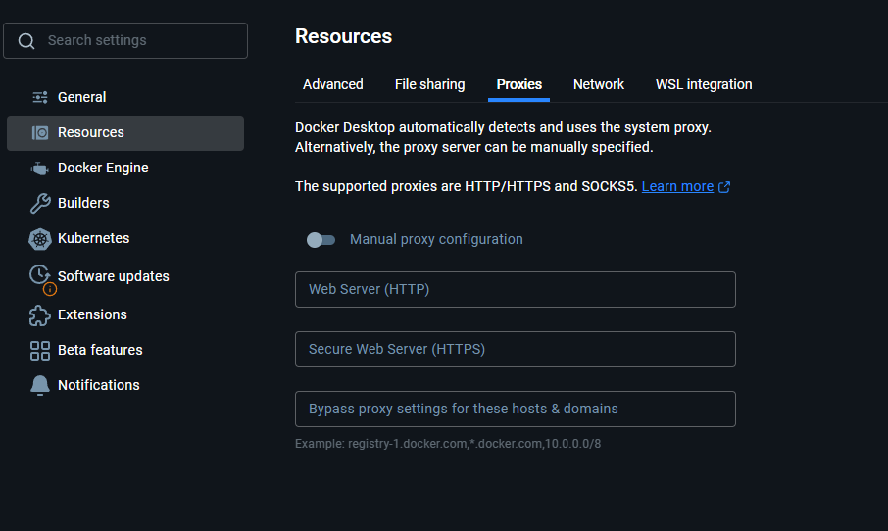Viewport: 888px width, 531px height.
Task: Click the General sliders icon
Action: pyautogui.click(x=39, y=97)
